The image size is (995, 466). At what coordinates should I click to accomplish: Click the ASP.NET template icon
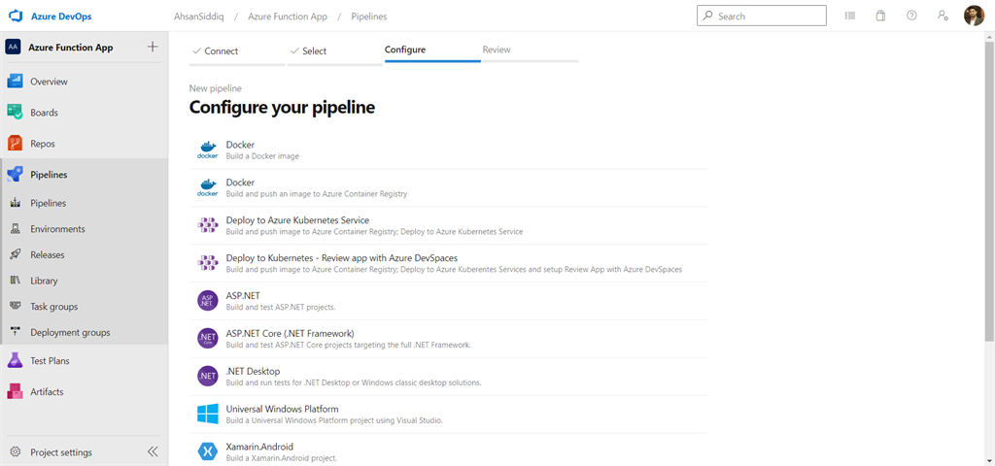coord(208,301)
